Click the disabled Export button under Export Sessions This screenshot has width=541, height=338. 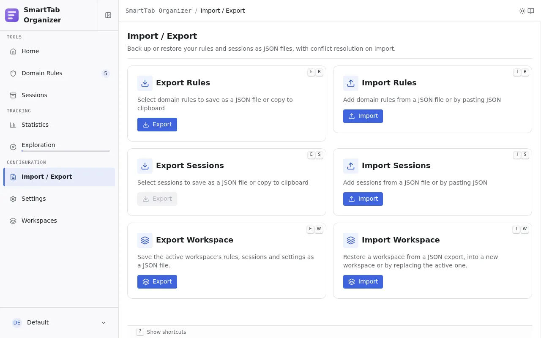click(x=157, y=199)
